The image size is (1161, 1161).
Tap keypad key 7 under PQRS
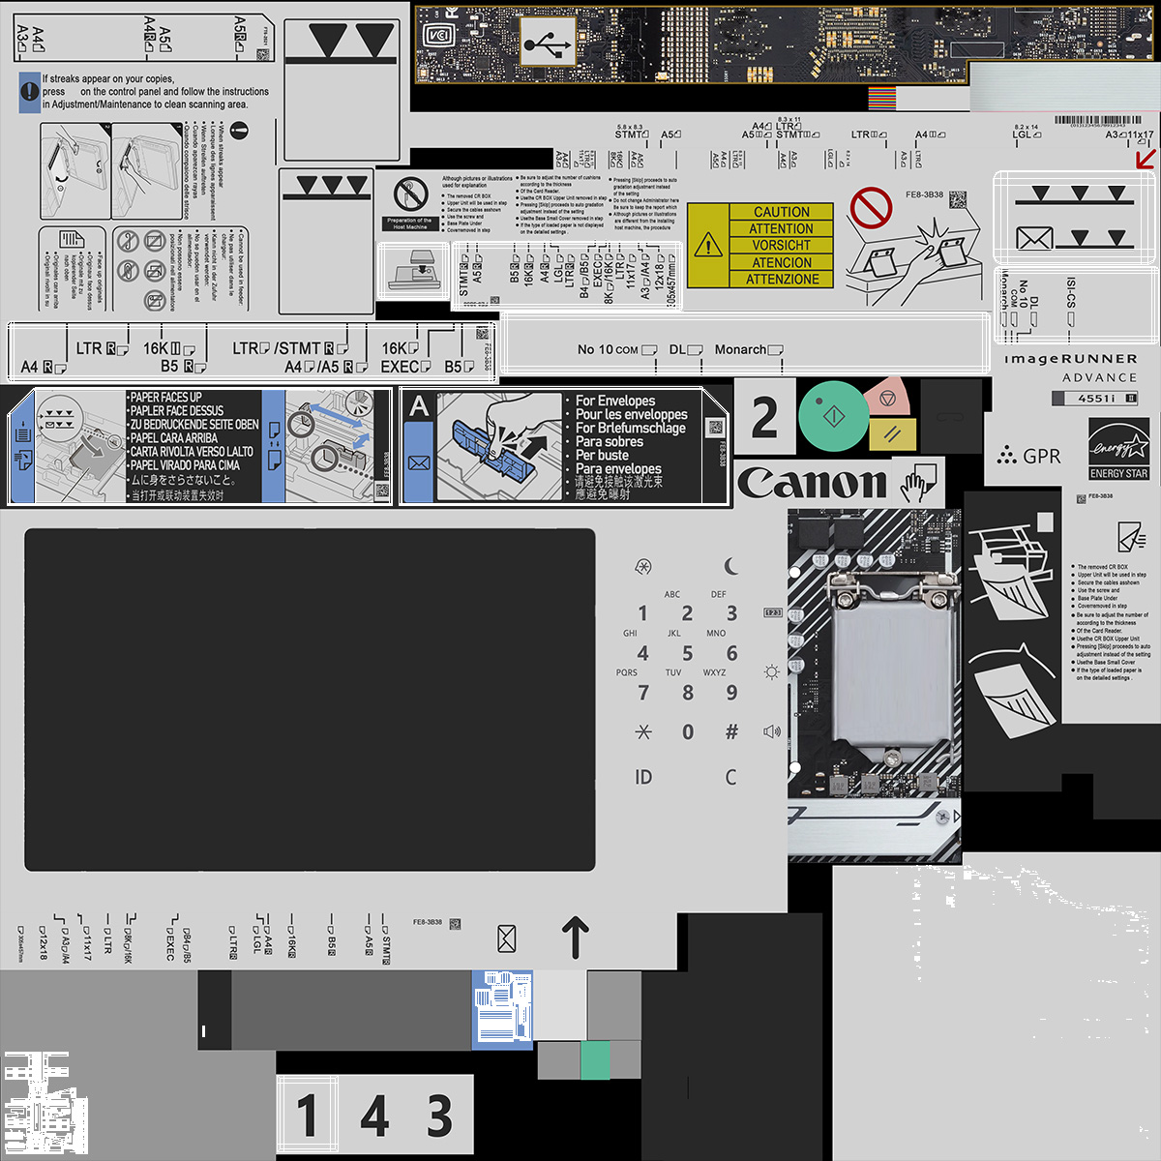pos(642,693)
